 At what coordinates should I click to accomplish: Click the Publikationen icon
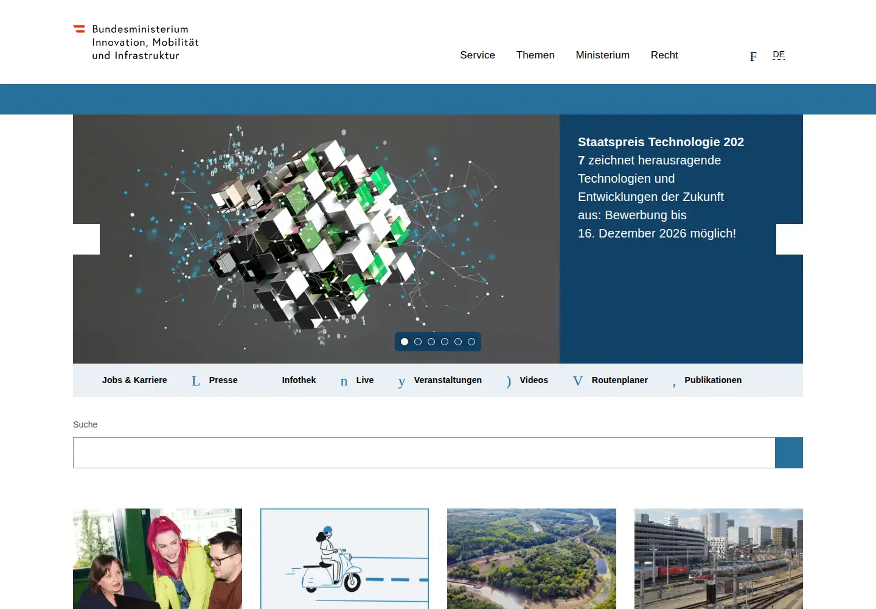674,384
